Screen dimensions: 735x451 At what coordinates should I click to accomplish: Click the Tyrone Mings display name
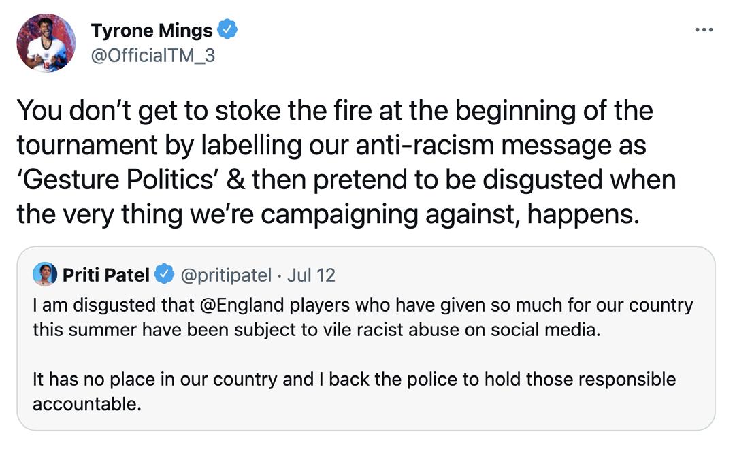(152, 31)
